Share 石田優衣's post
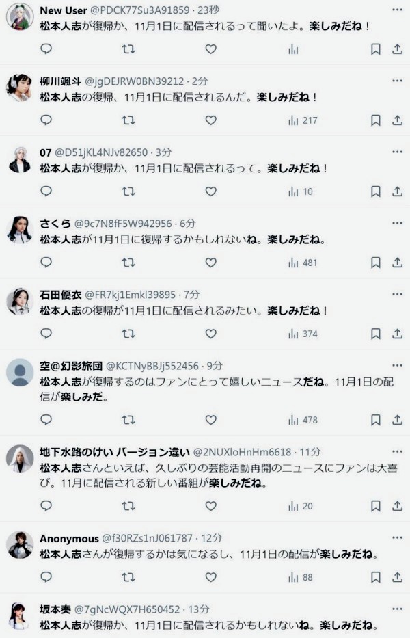The width and height of the screenshot is (410, 638). point(397,334)
